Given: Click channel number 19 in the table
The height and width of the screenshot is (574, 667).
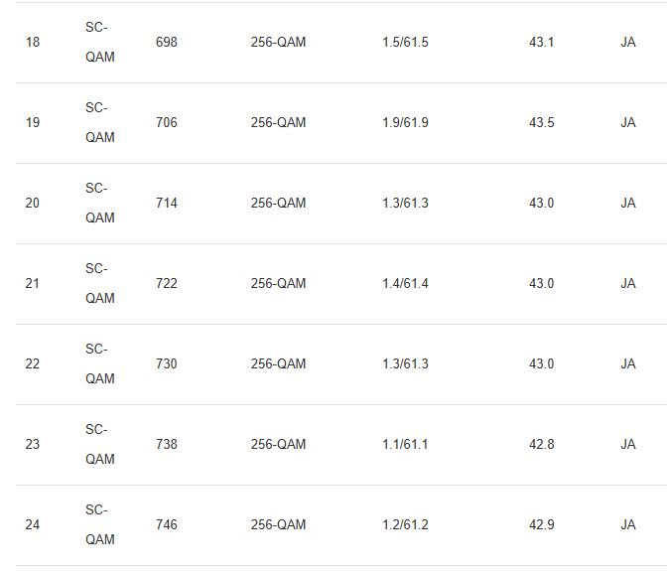Looking at the screenshot, I should [33, 123].
